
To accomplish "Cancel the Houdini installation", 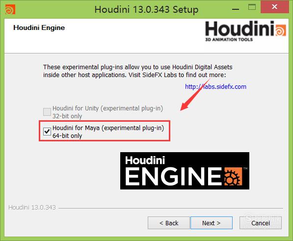I will pos(261,223).
